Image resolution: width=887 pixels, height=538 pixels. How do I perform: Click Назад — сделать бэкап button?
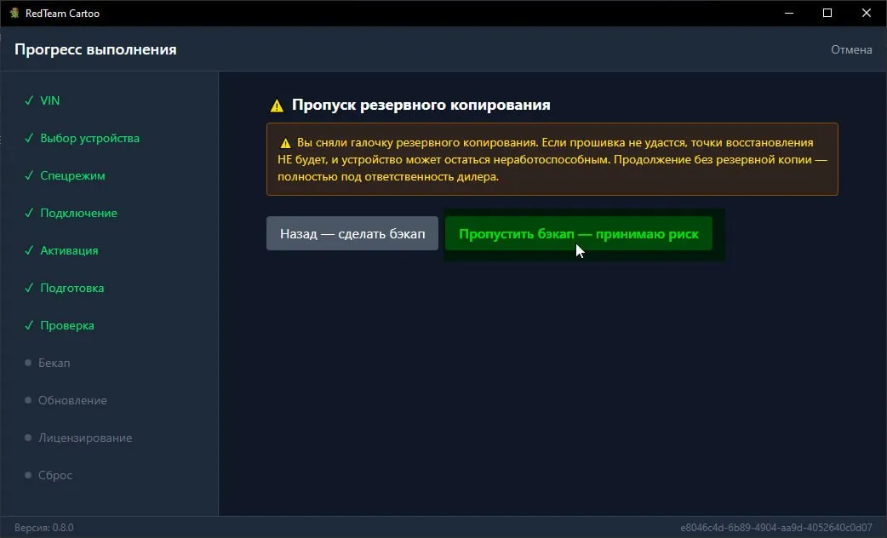point(352,233)
